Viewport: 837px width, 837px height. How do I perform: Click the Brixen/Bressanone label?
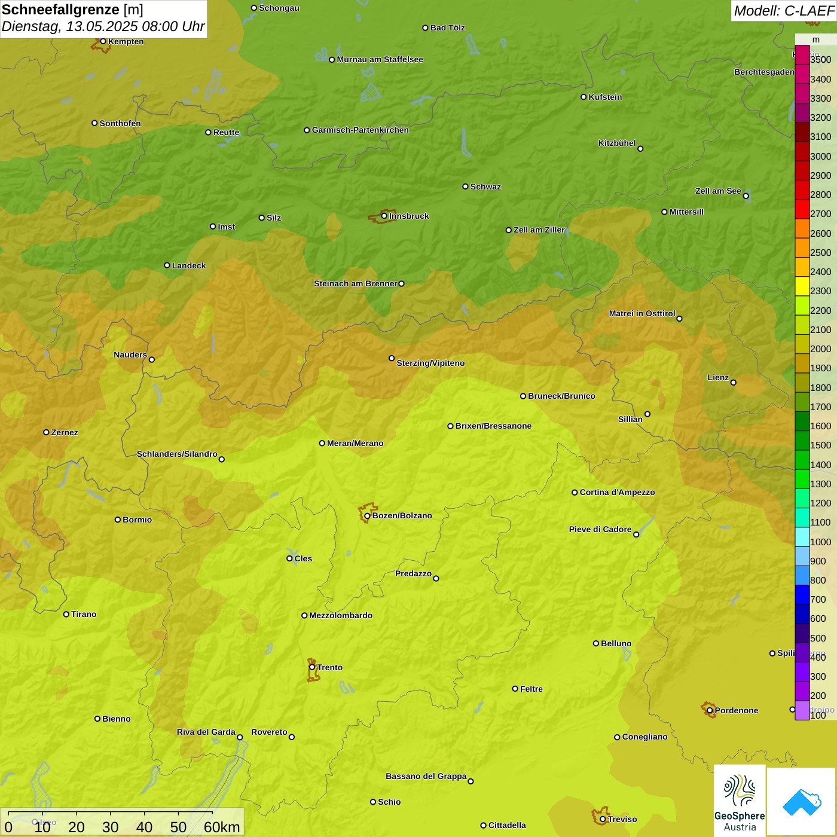[493, 426]
